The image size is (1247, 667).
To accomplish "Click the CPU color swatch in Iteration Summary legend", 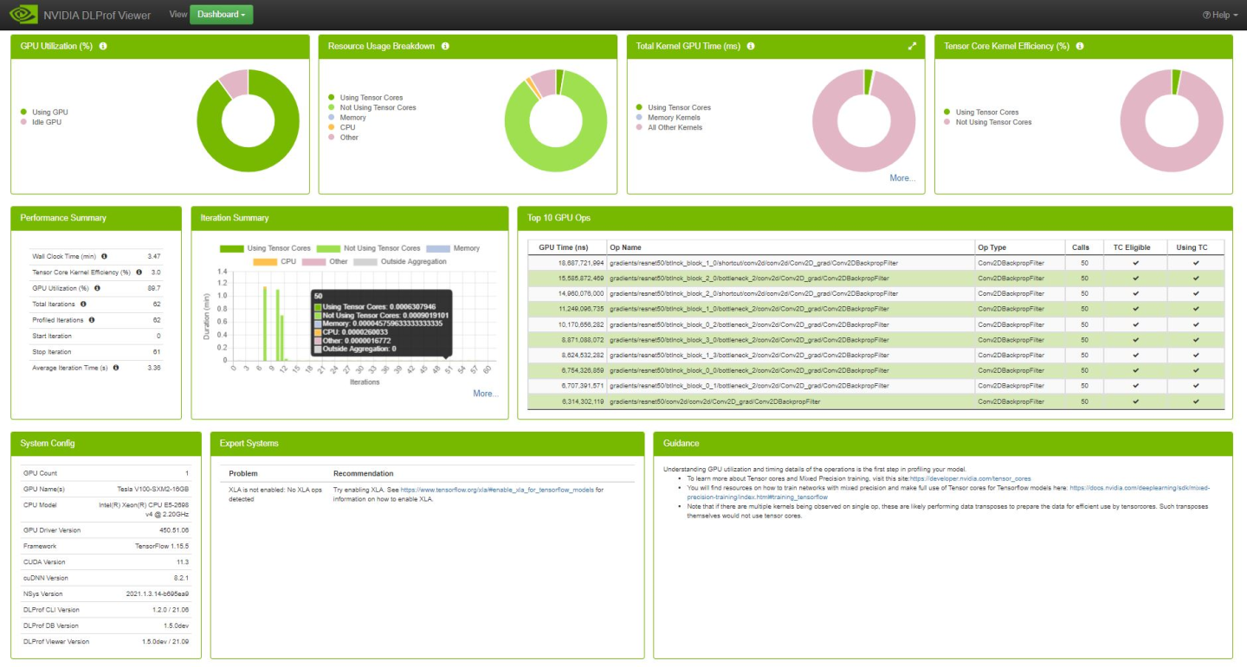I will coord(264,261).
